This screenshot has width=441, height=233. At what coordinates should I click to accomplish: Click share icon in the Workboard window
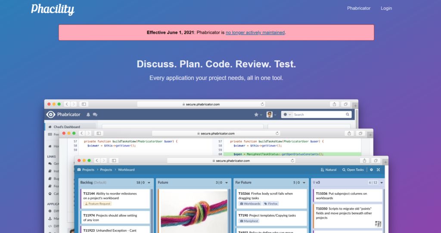pos(364,161)
